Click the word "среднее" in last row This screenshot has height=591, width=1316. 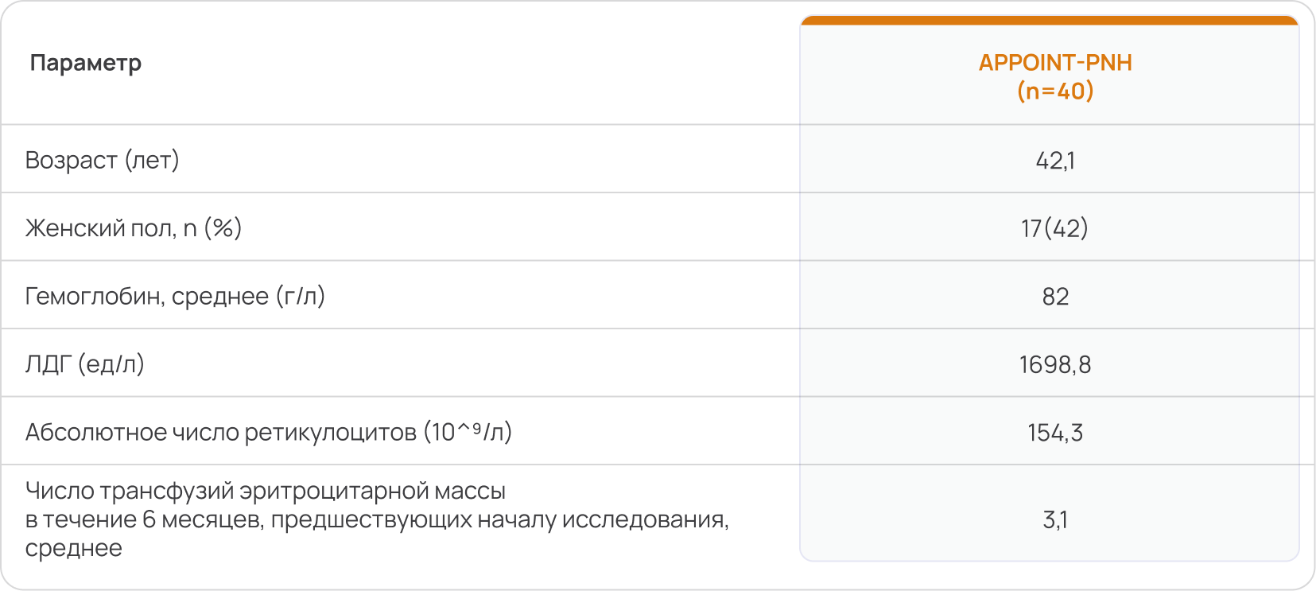coord(74,548)
